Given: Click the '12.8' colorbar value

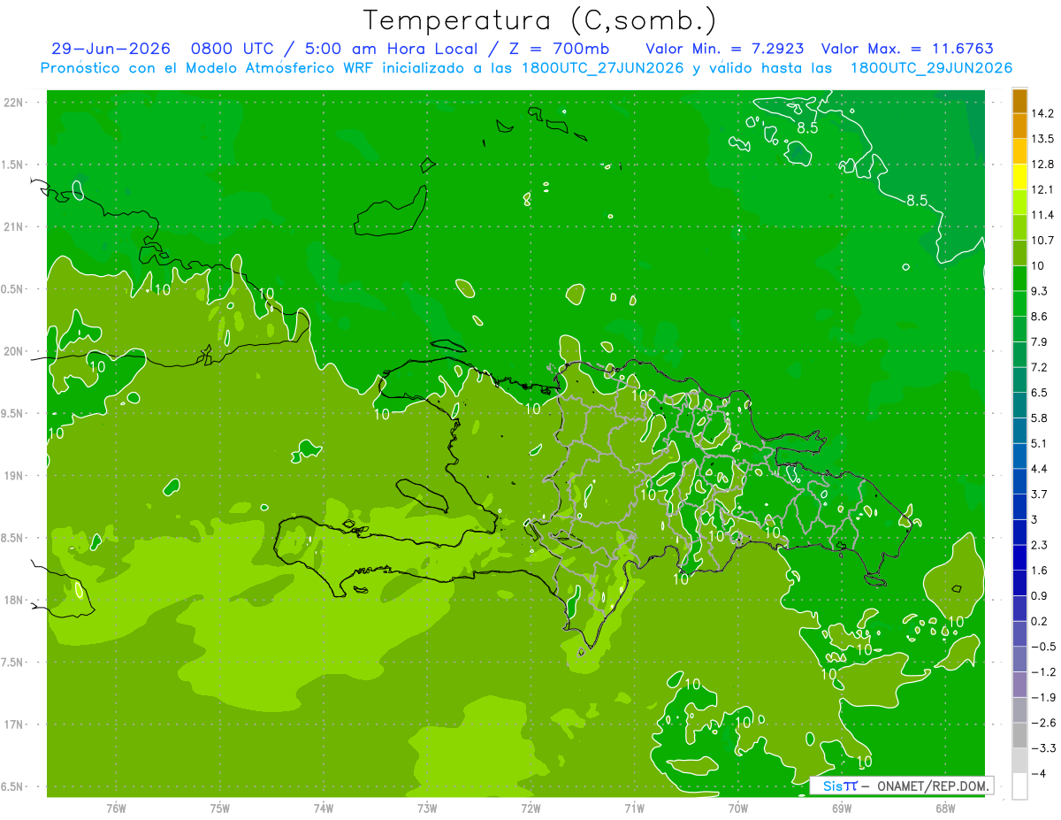Looking at the screenshot, I should (1042, 165).
